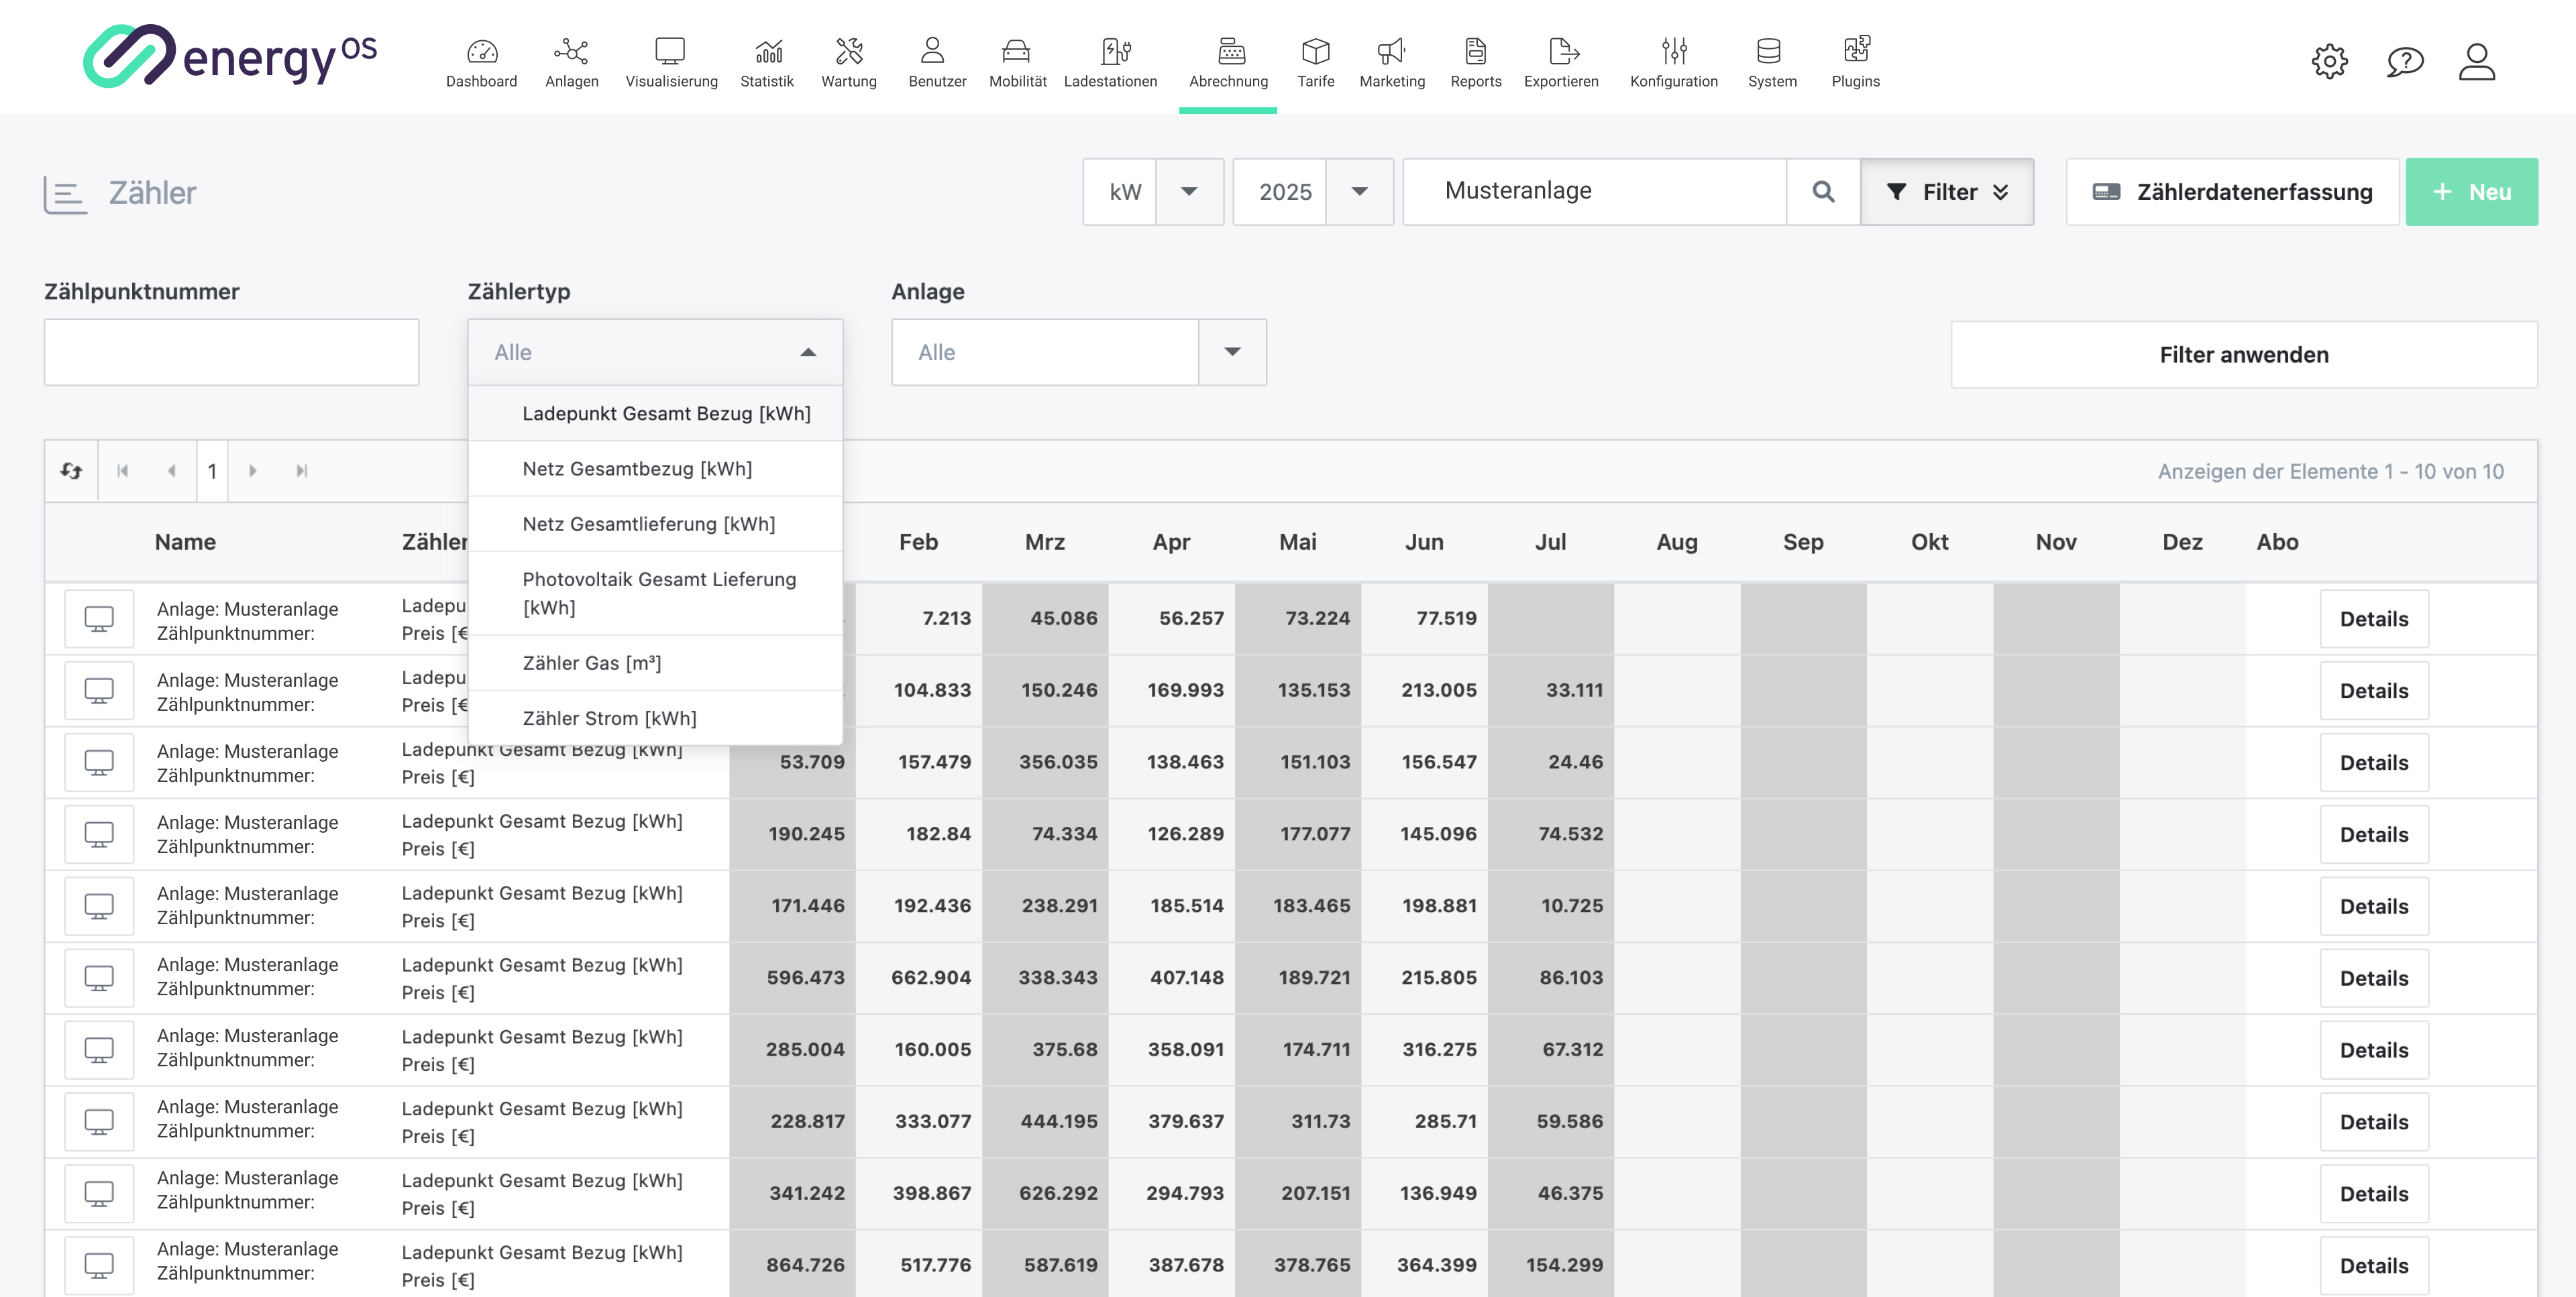The height and width of the screenshot is (1297, 2576).
Task: Click monitor icon in first table row
Action: pyautogui.click(x=99, y=619)
